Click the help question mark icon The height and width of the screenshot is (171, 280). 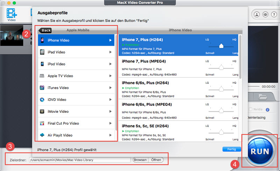(273, 15)
